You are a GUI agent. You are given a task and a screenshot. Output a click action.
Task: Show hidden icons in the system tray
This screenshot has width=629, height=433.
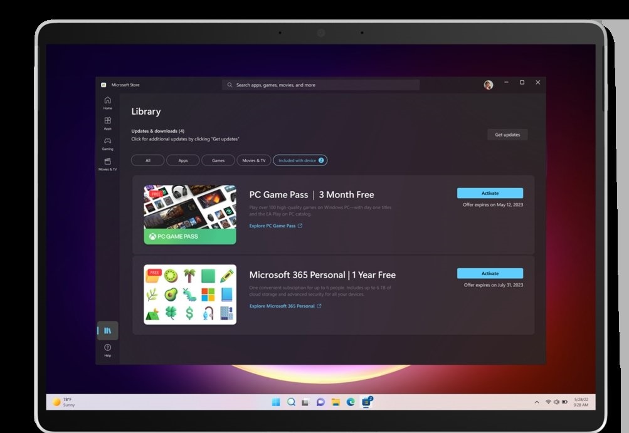coord(537,402)
